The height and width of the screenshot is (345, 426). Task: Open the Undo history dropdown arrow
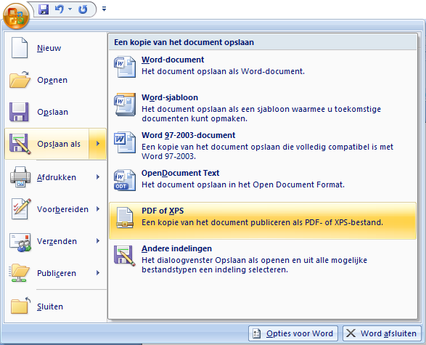[x=70, y=9]
